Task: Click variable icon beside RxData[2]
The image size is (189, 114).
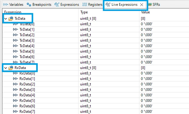Action: coord(16,84)
